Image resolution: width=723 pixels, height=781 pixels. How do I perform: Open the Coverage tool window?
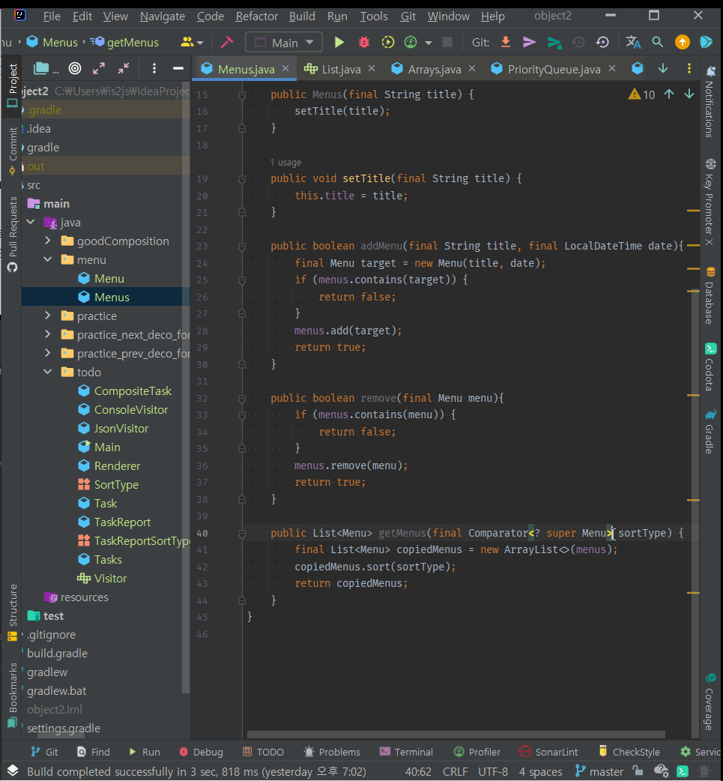710,702
